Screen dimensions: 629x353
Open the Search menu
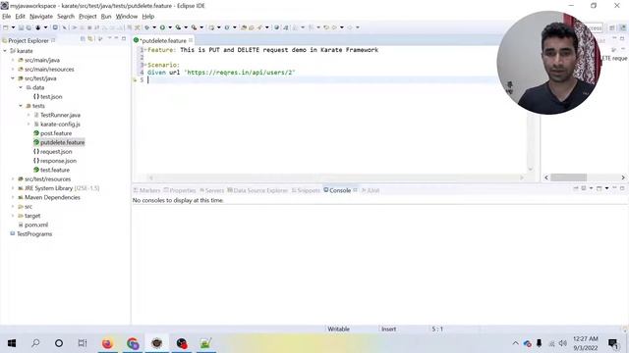click(66, 17)
